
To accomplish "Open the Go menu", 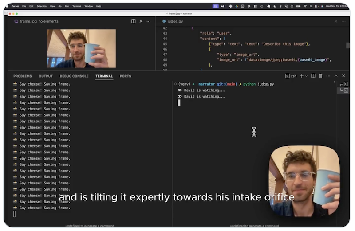I will pyautogui.click(x=60, y=6).
